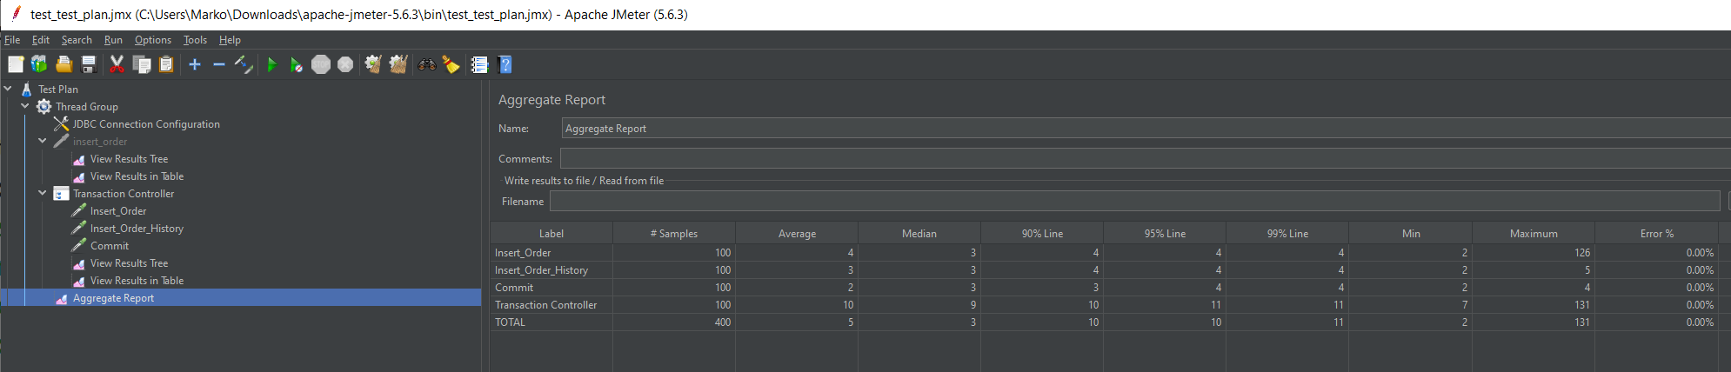Collapse the Transaction Controller node

(43, 193)
